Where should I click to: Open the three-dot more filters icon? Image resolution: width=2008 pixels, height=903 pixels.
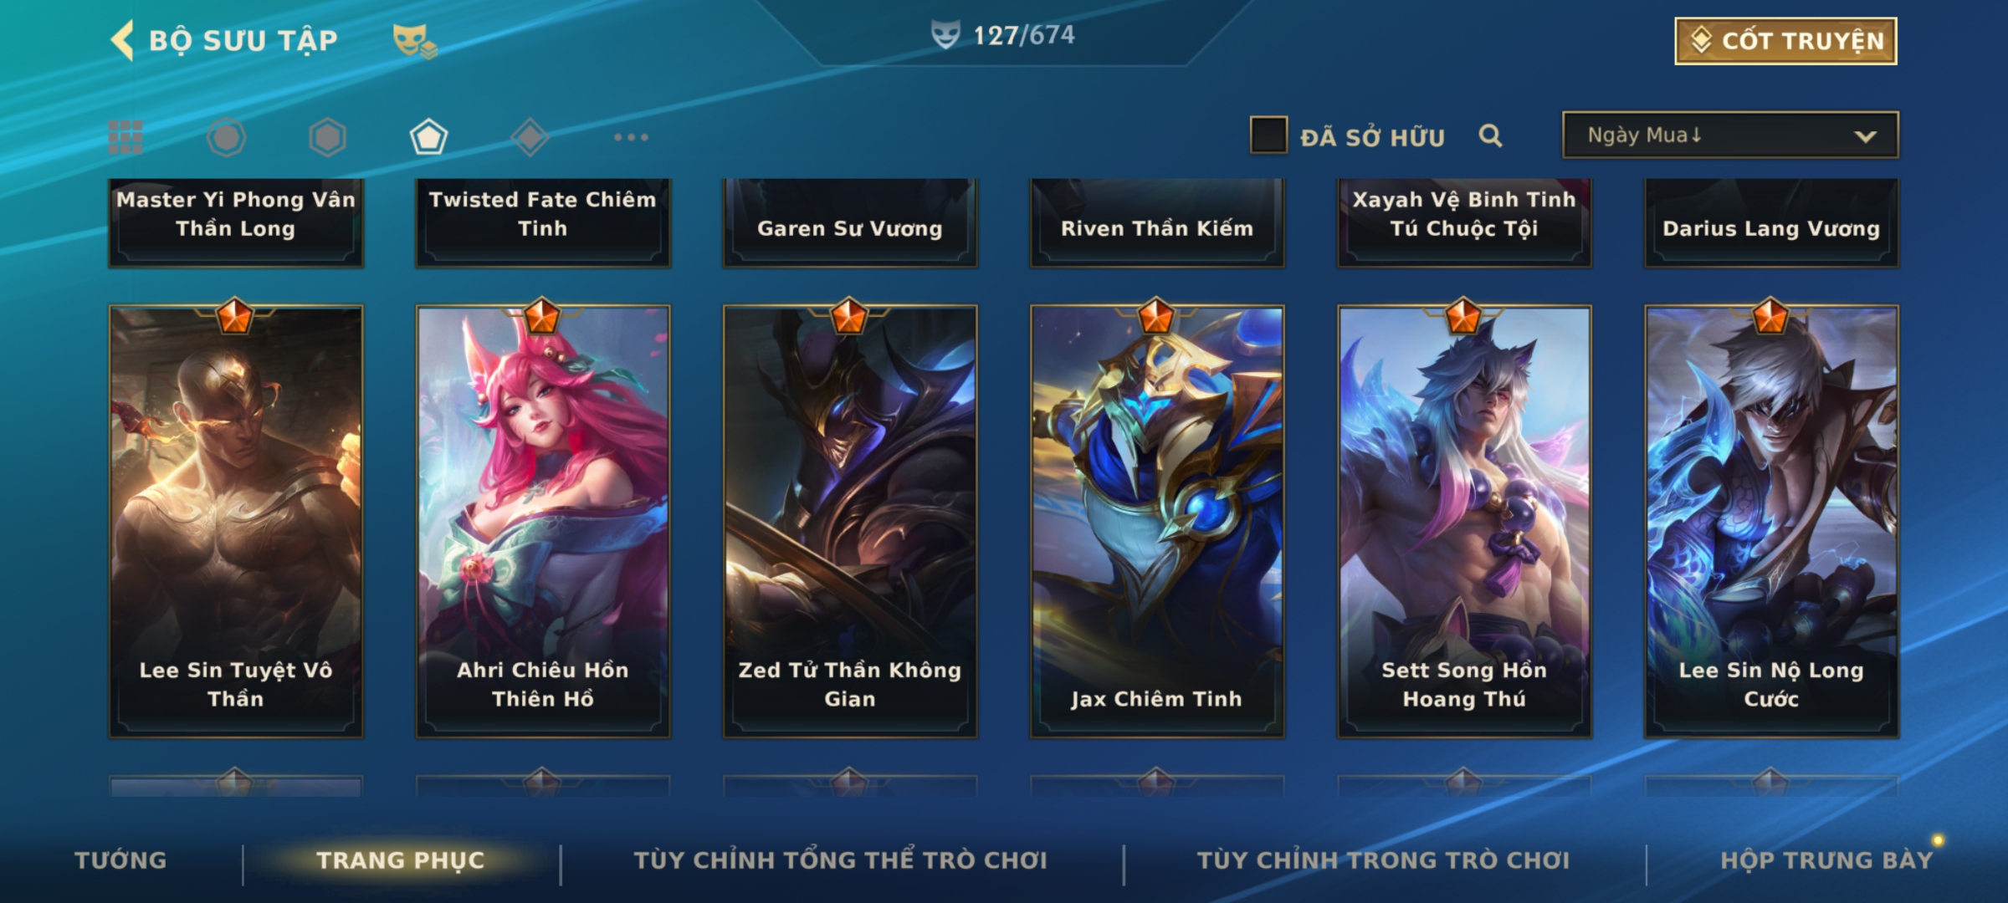point(631,137)
